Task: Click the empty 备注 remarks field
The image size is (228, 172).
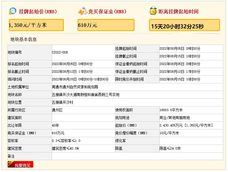Action: tap(137, 156)
